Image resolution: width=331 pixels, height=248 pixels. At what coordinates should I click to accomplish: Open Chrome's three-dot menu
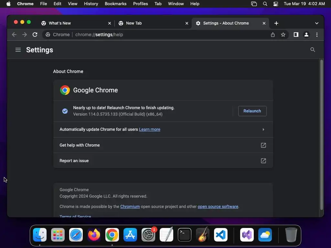(x=317, y=35)
